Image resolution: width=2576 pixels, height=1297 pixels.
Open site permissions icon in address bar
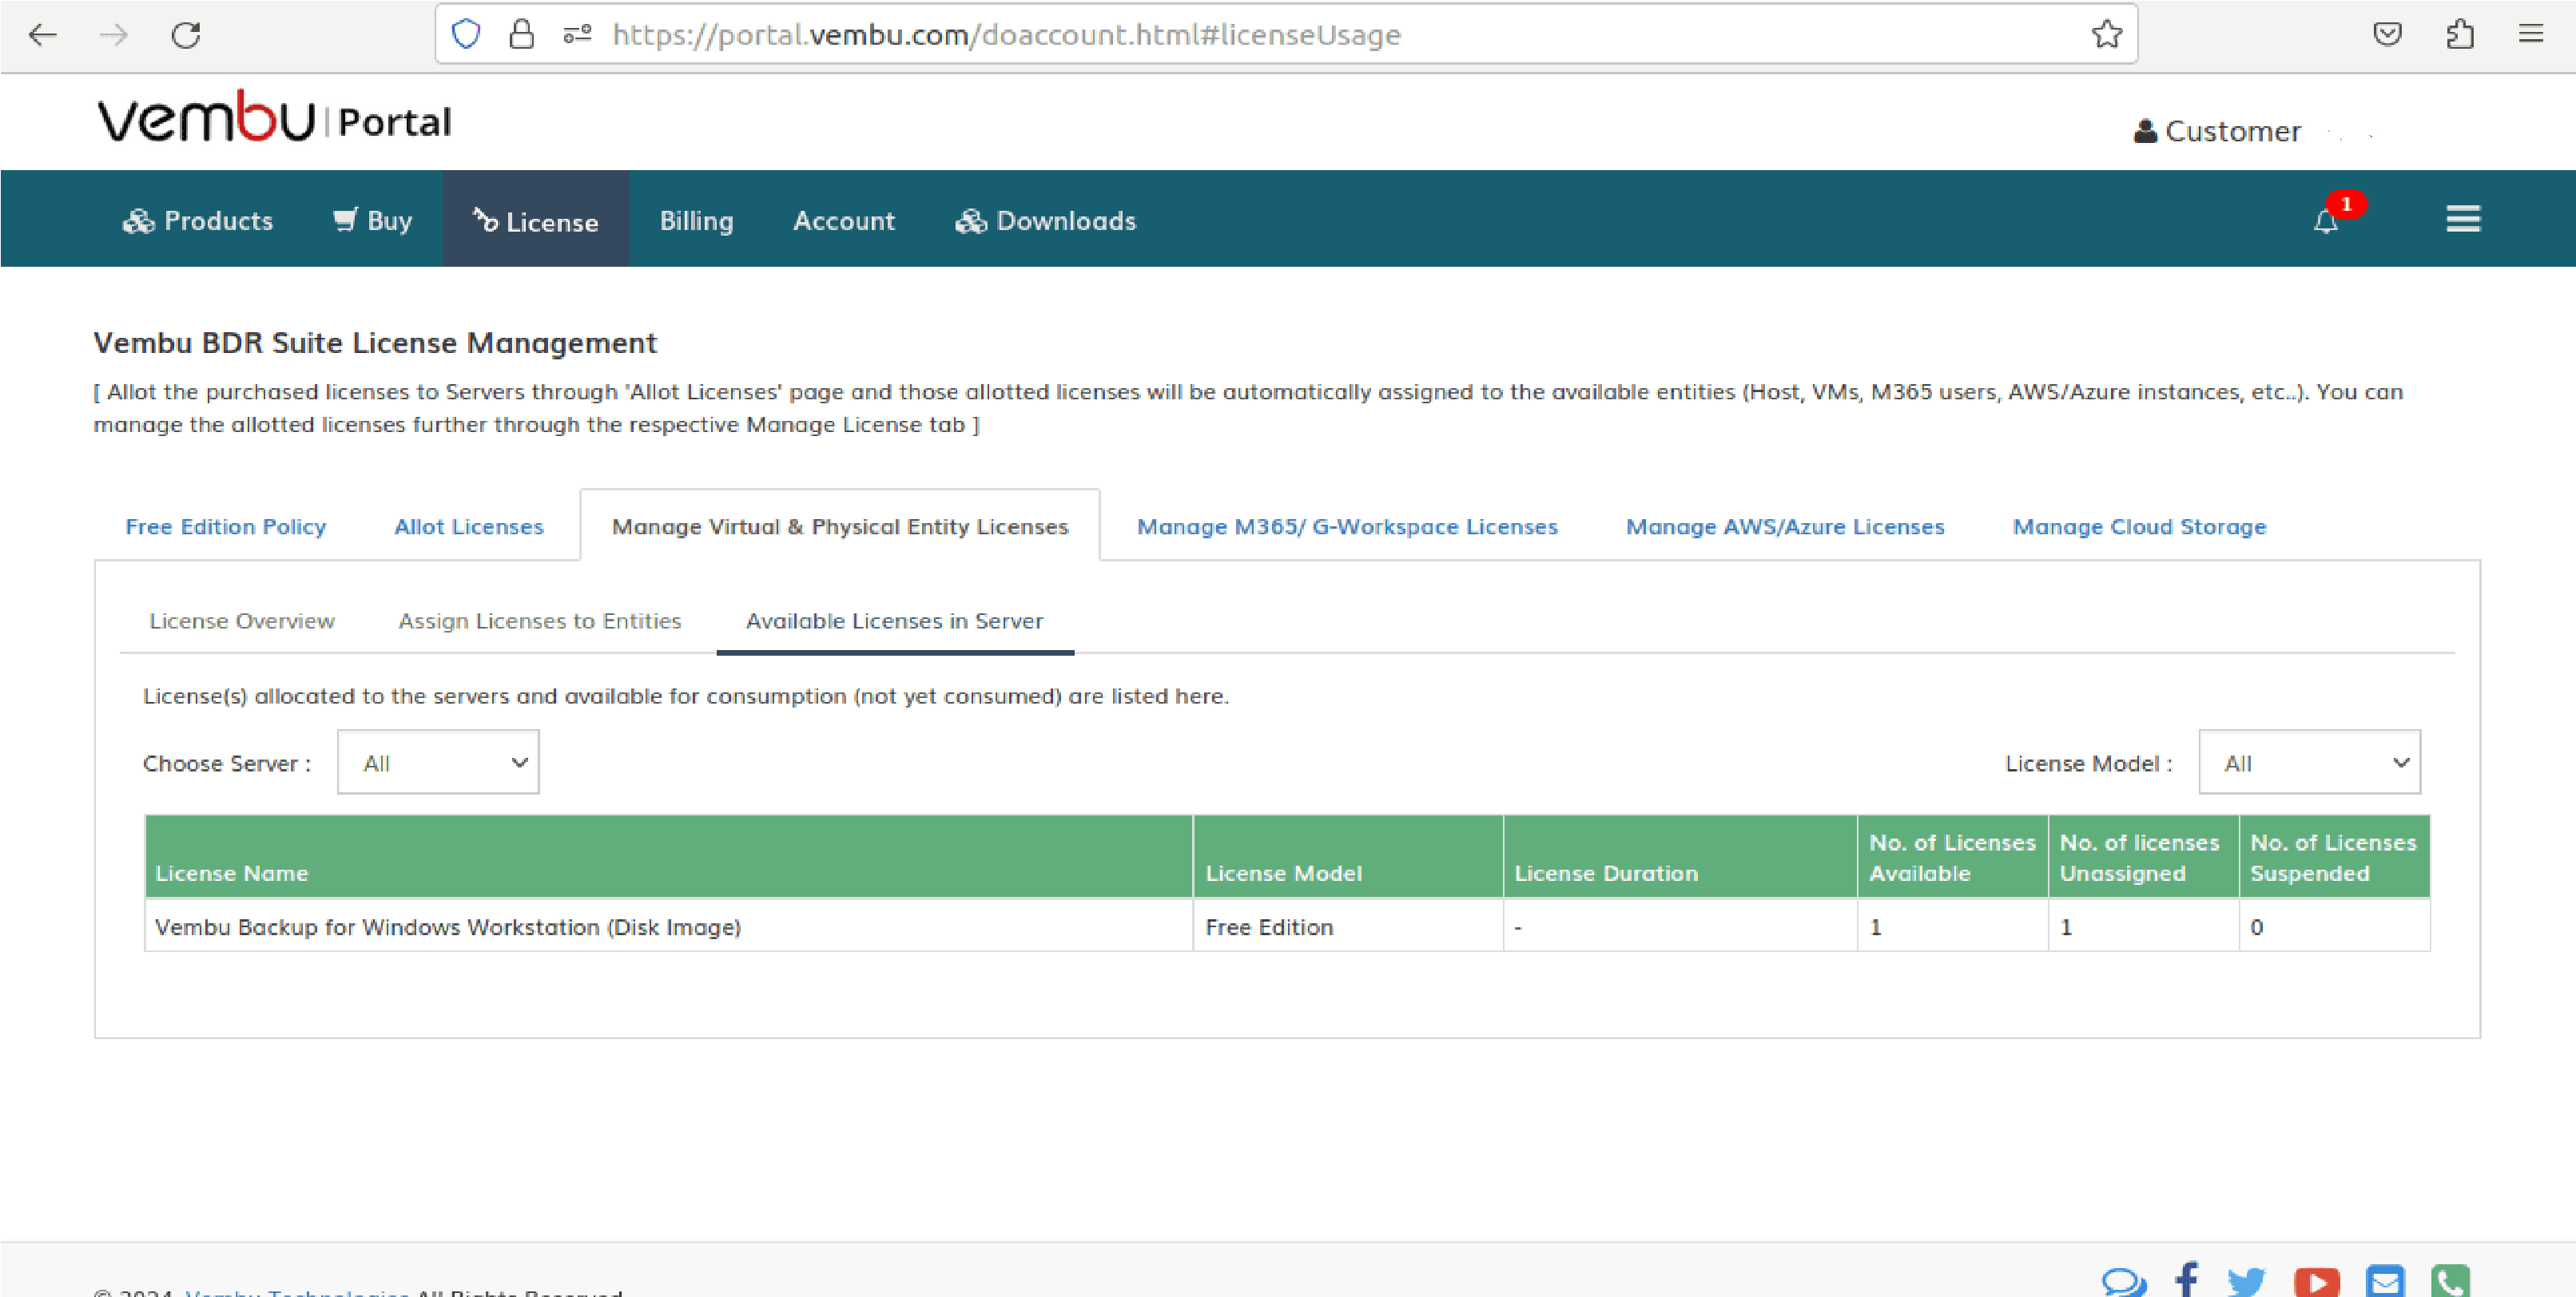(x=577, y=34)
